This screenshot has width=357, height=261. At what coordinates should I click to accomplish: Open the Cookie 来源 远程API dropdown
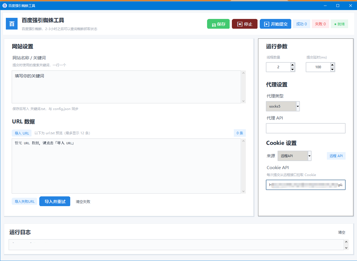(x=295, y=156)
